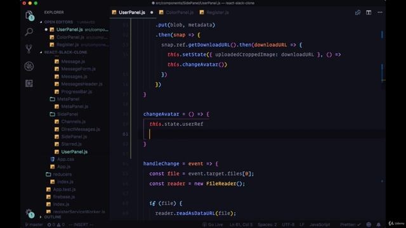This screenshot has width=406, height=228.
Task: Place the cursor on the changeAvatar function line
Action: coord(176,114)
